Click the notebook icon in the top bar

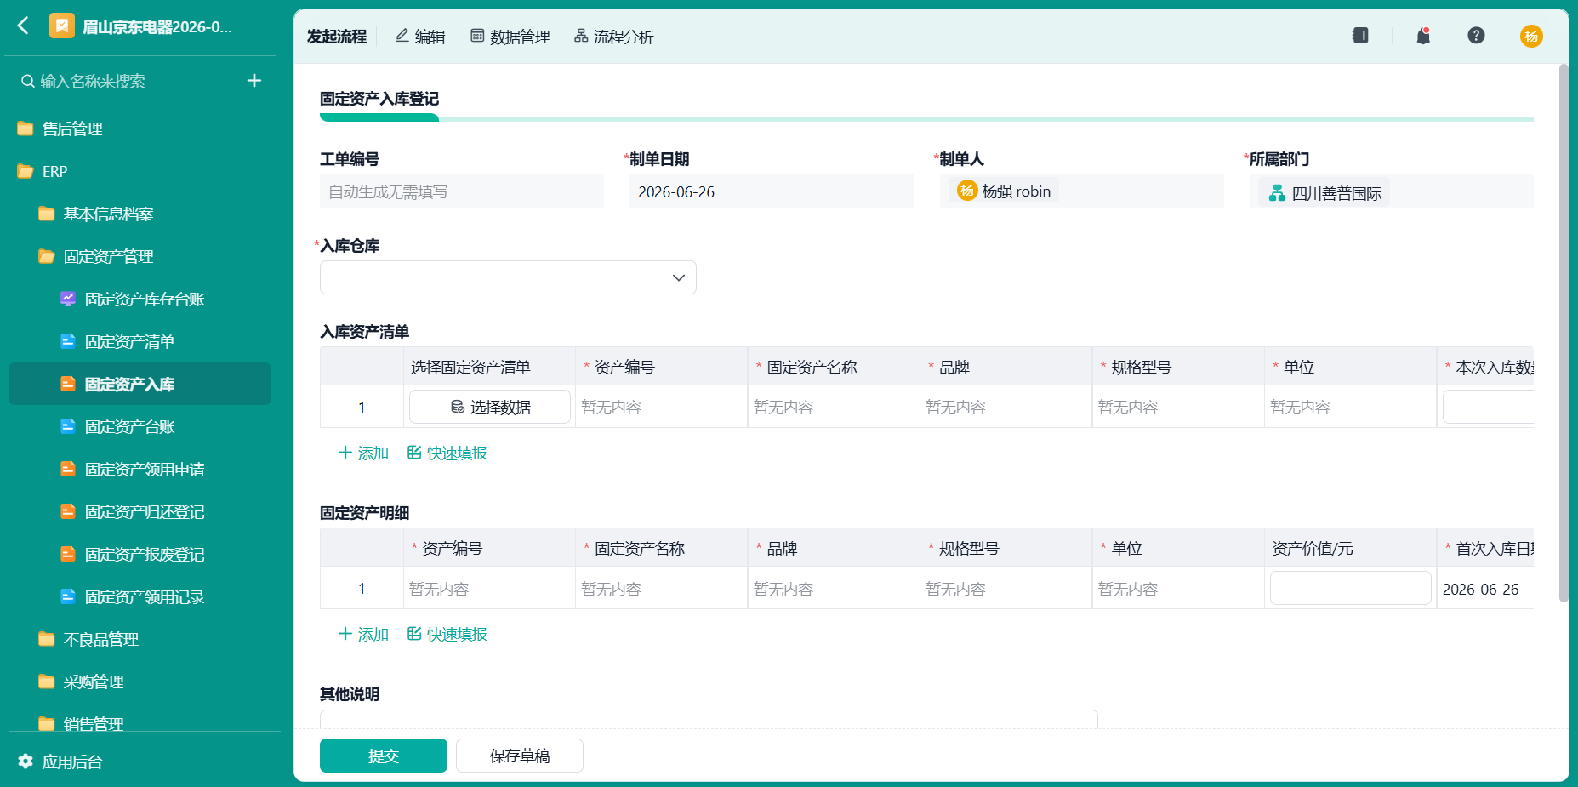point(1360,36)
